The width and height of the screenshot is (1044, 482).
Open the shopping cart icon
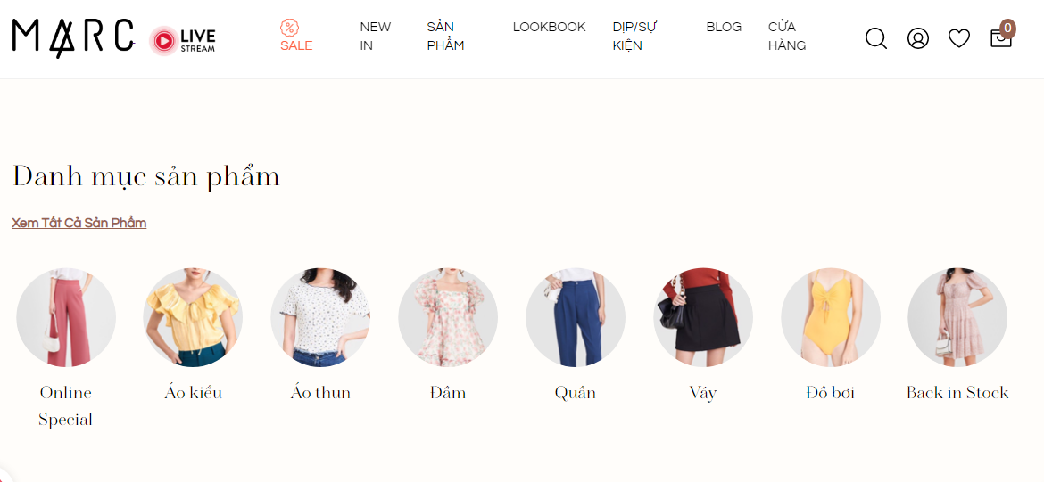(x=1002, y=36)
